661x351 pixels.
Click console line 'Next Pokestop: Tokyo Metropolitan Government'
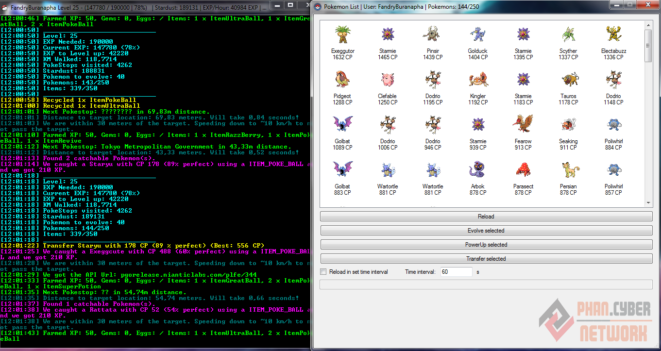pos(146,147)
